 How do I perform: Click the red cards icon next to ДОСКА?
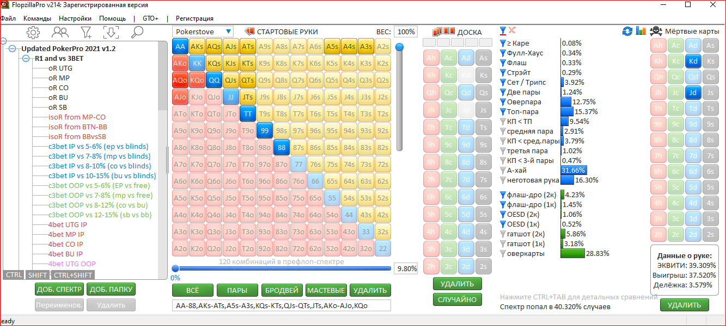click(x=443, y=32)
